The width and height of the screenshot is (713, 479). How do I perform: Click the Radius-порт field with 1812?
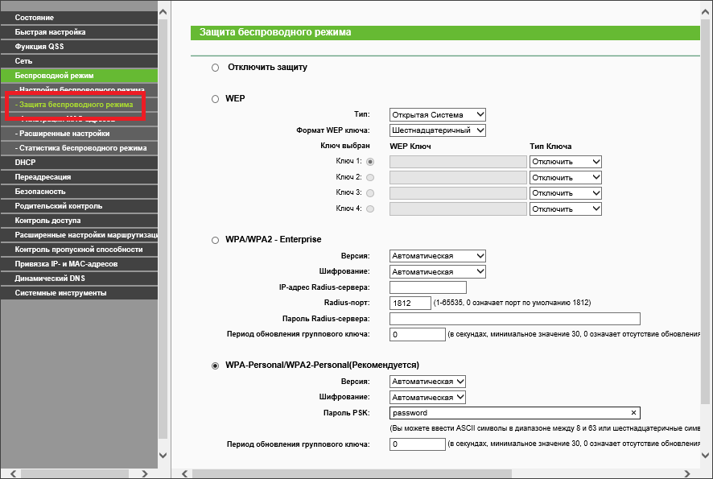click(x=409, y=303)
